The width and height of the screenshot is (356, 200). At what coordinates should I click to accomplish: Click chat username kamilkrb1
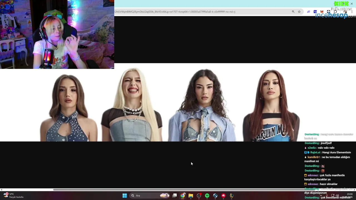point(313,157)
